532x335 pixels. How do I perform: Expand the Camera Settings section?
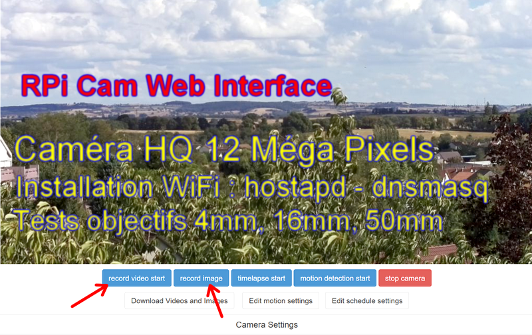pyautogui.click(x=267, y=325)
